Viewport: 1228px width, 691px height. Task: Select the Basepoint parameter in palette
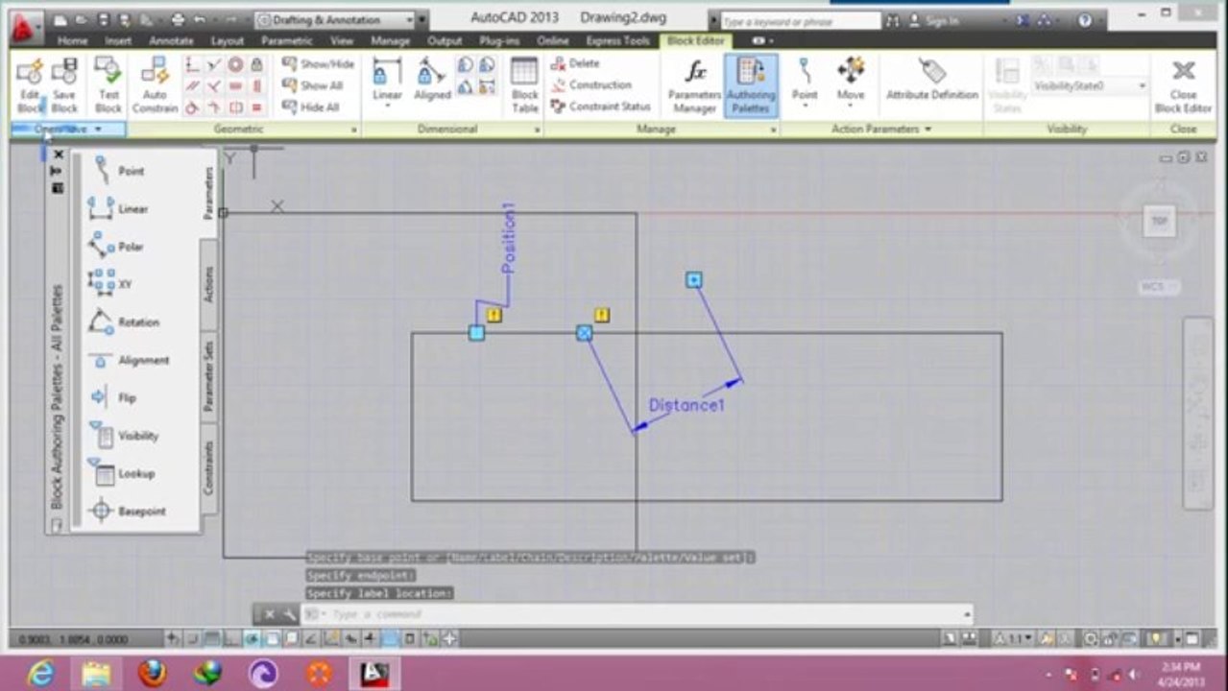(x=127, y=512)
